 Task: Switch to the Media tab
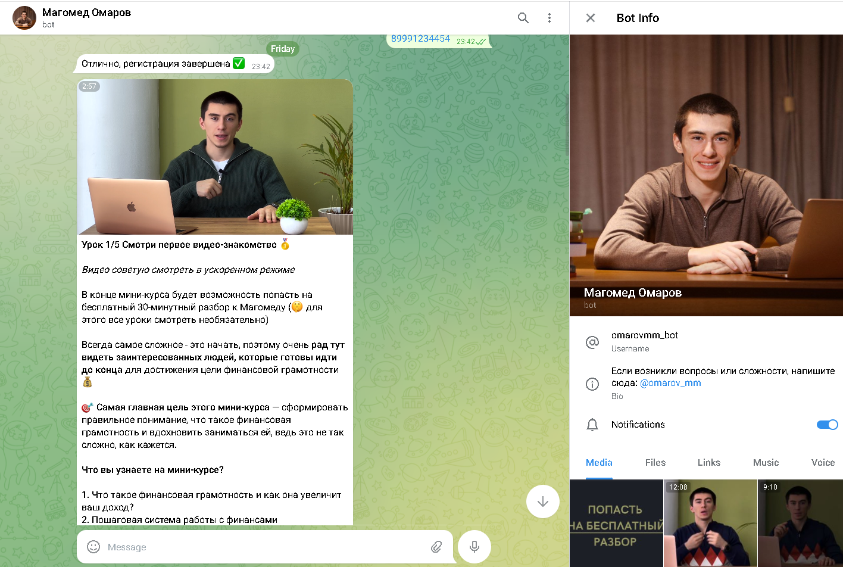(x=599, y=462)
